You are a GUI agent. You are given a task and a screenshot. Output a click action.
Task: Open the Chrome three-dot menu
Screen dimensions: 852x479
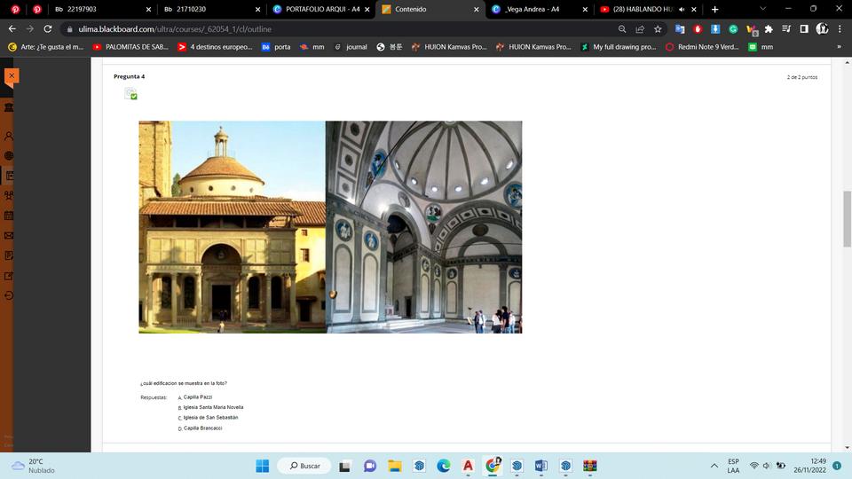tap(840, 28)
